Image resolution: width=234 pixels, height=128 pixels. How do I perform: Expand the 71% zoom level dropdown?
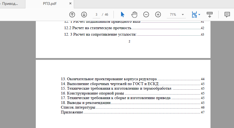(x=183, y=15)
